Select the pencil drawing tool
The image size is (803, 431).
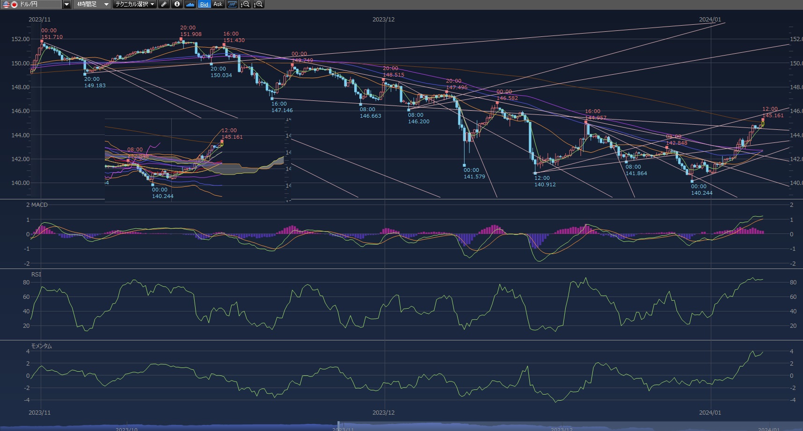point(164,4)
